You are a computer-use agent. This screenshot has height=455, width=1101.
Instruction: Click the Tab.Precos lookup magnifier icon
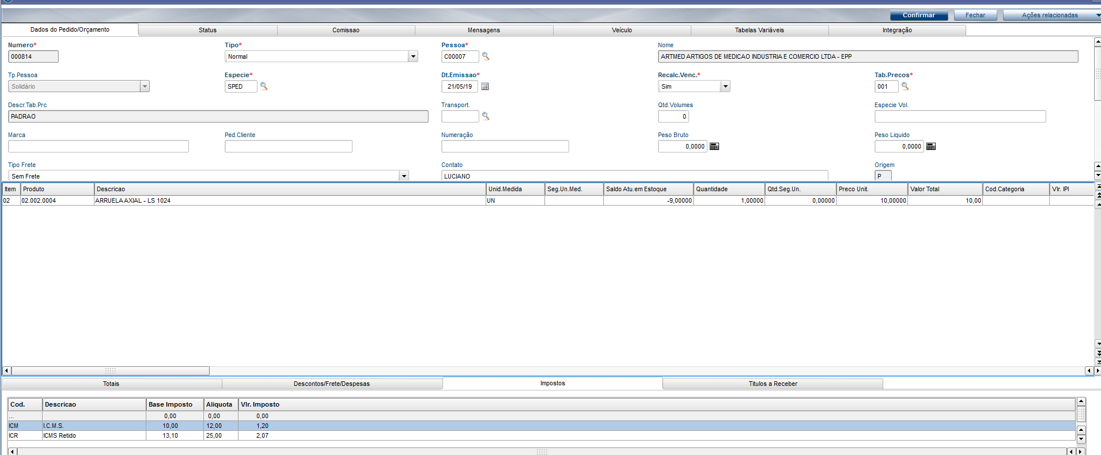(x=905, y=86)
